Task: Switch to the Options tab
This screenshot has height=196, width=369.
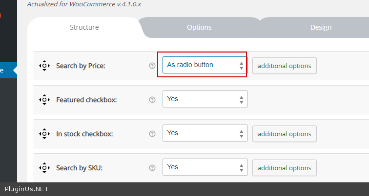Action: pos(199,27)
